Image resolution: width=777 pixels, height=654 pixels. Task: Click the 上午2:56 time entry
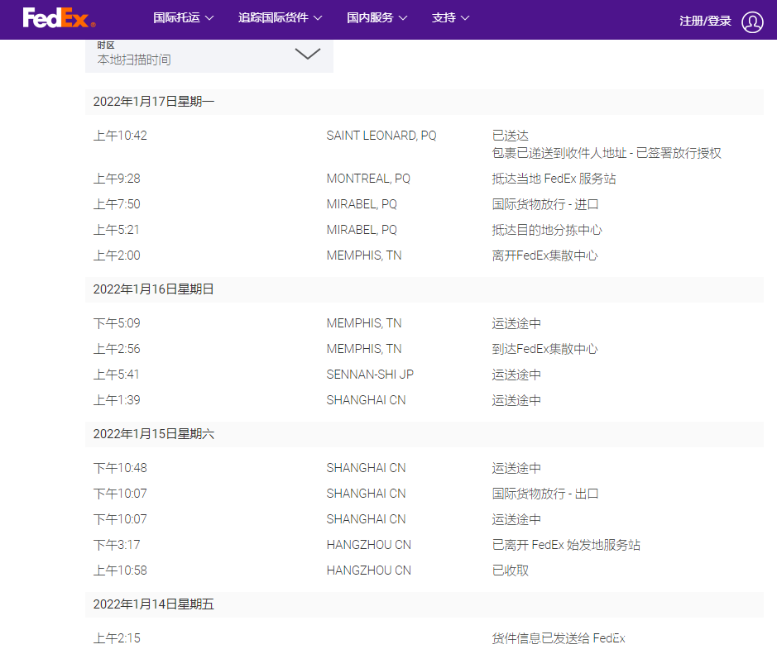tap(117, 349)
